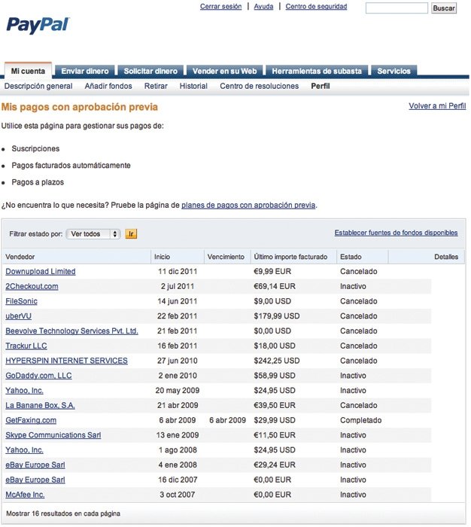This screenshot has width=471, height=527.
Task: Click the 'Cerrar sesión' link
Action: coord(220,6)
